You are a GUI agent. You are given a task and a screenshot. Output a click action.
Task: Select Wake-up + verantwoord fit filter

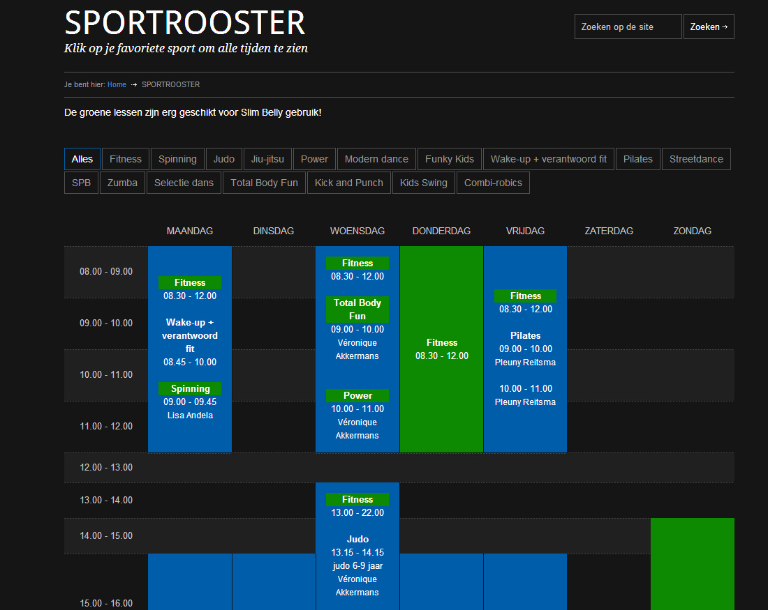point(549,159)
